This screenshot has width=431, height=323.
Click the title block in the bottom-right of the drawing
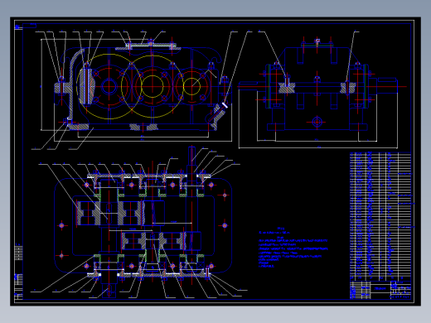point(380,290)
